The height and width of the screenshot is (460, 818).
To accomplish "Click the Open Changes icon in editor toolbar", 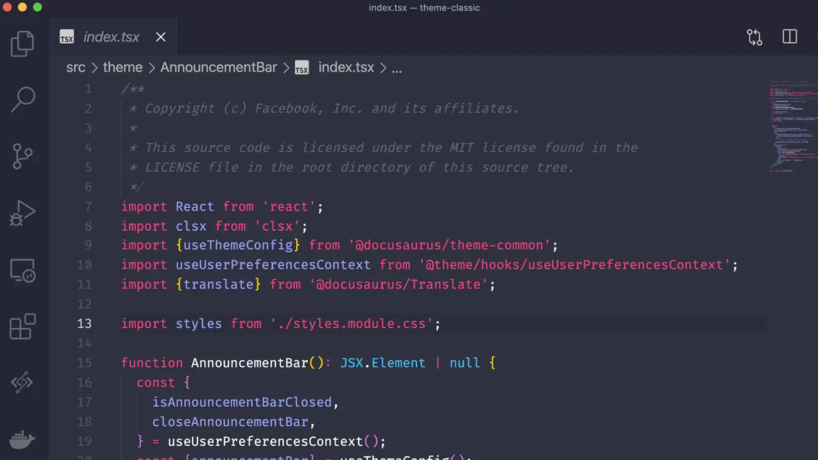I will 755,37.
